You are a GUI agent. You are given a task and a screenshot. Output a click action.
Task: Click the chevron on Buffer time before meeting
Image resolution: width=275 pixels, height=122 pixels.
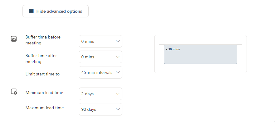pos(118,41)
